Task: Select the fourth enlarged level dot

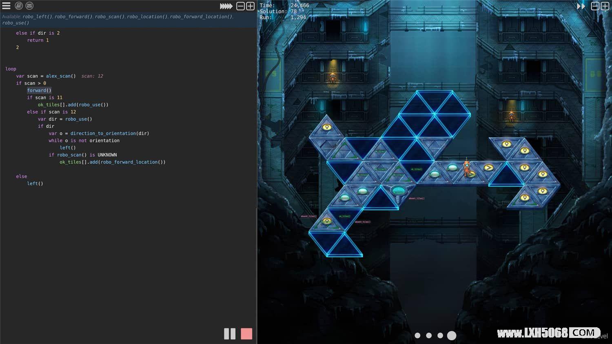Action: (452, 335)
